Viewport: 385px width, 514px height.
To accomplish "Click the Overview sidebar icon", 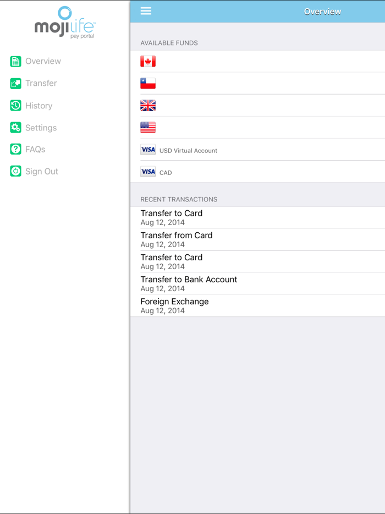I will pyautogui.click(x=15, y=61).
